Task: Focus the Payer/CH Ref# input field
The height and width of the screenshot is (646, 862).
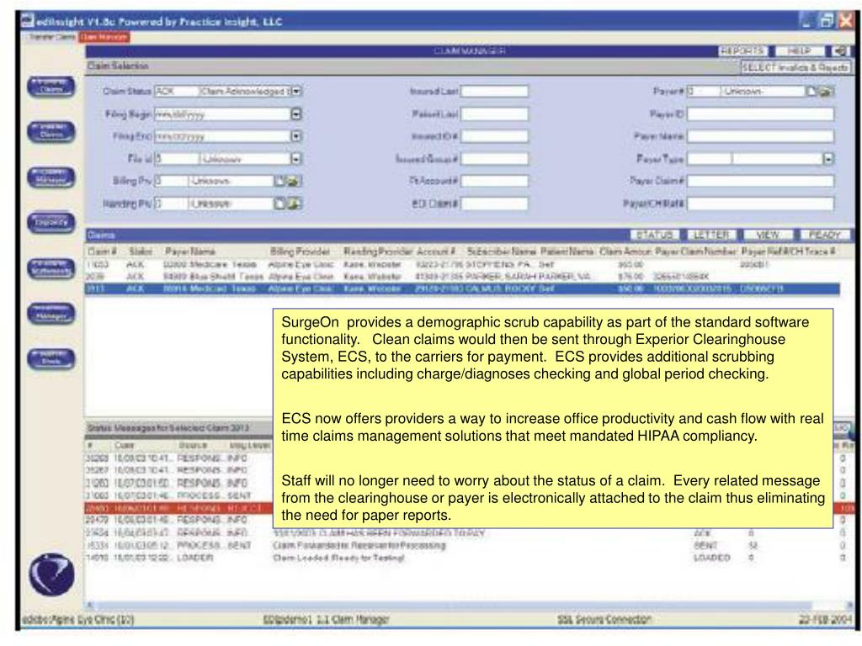Action: [x=760, y=204]
